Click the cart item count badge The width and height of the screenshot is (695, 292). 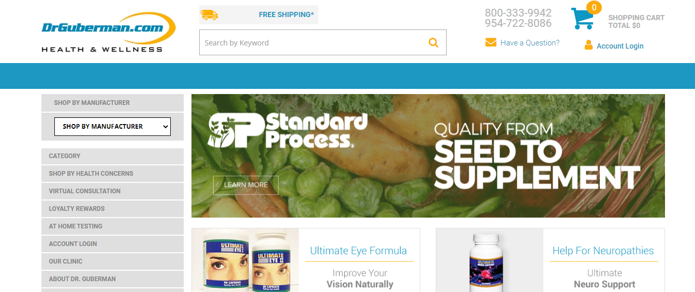[594, 8]
